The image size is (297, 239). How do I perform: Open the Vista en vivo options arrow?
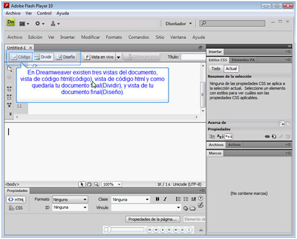[118, 57]
